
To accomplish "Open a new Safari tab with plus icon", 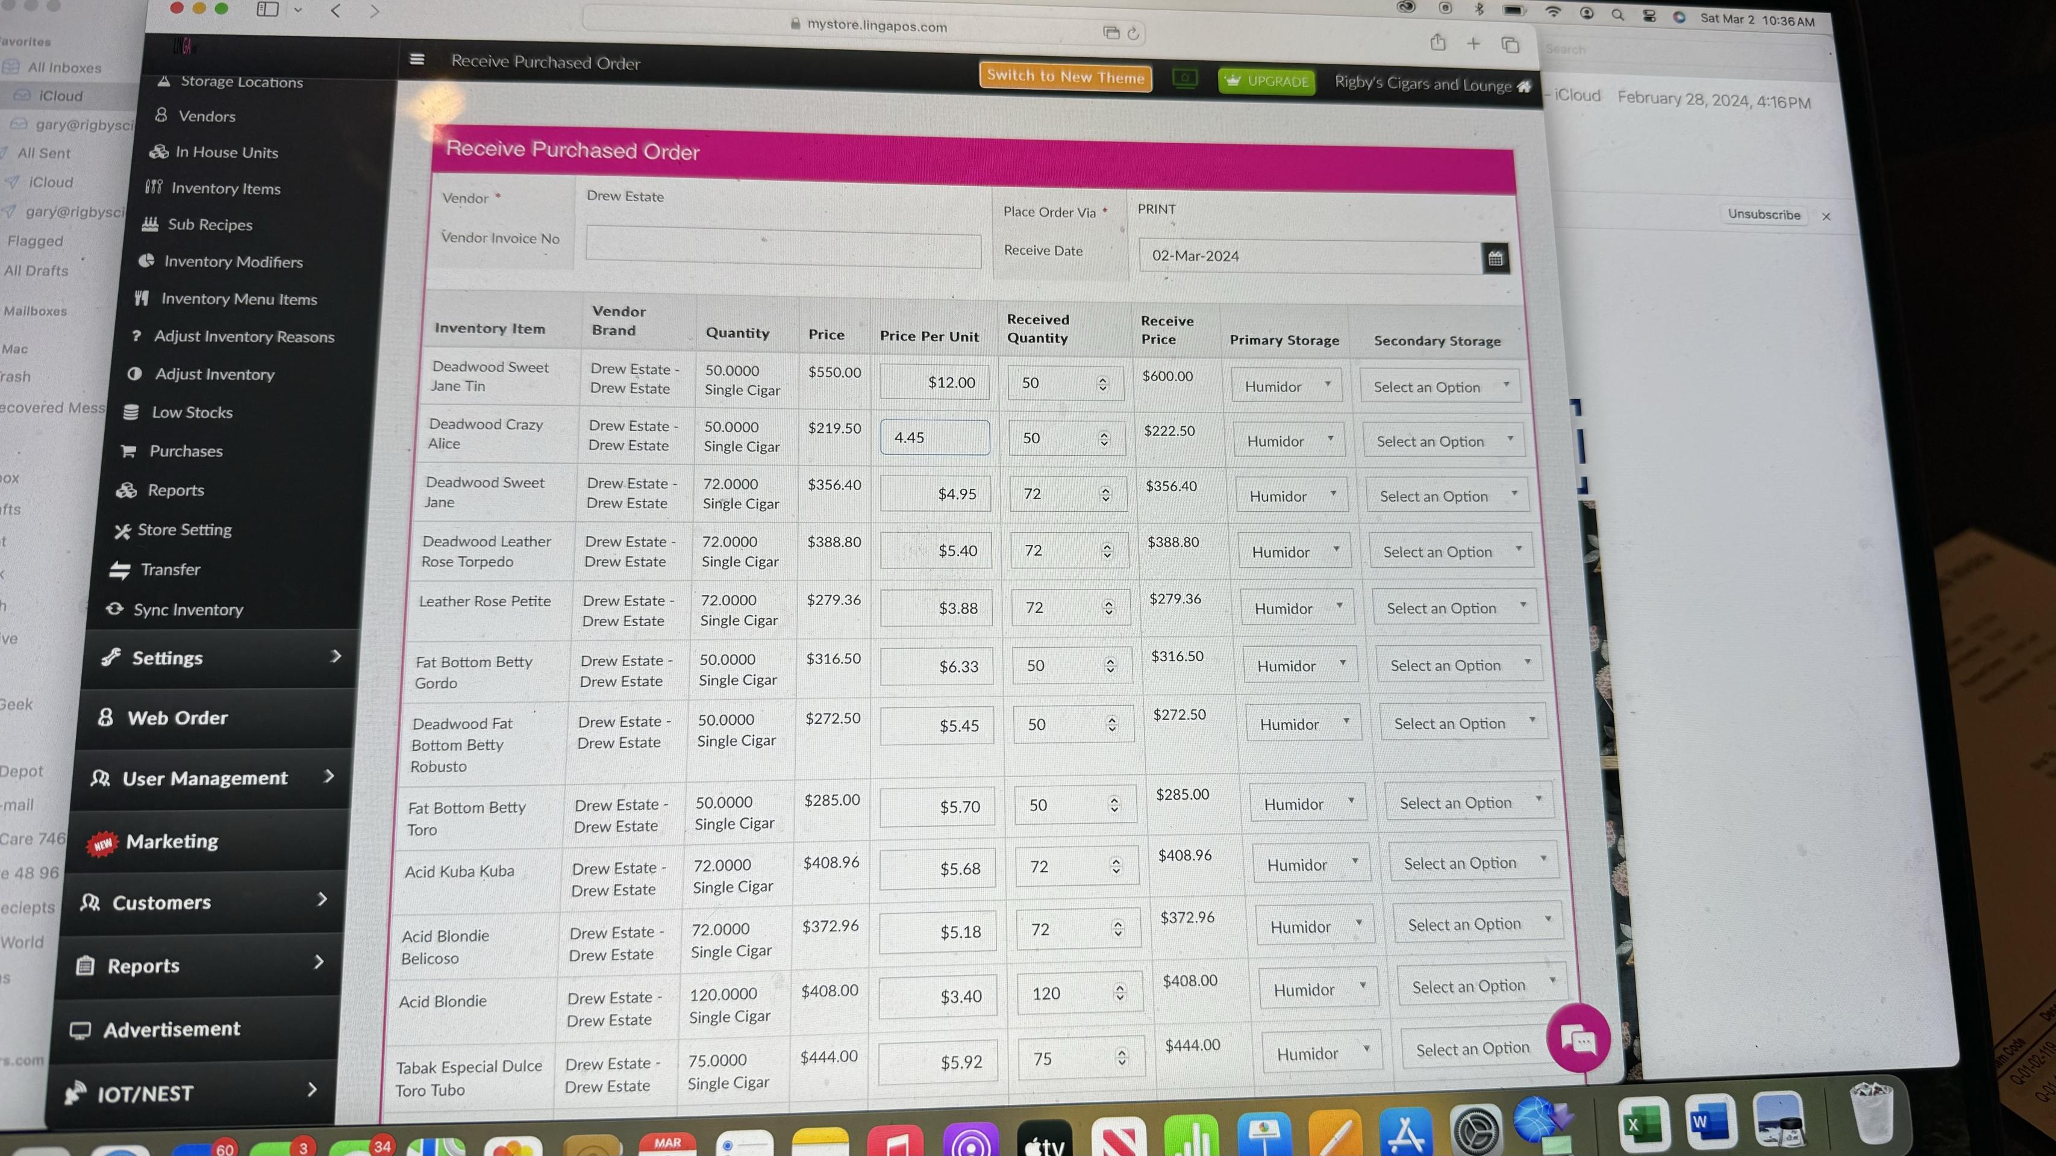I will point(1473,43).
